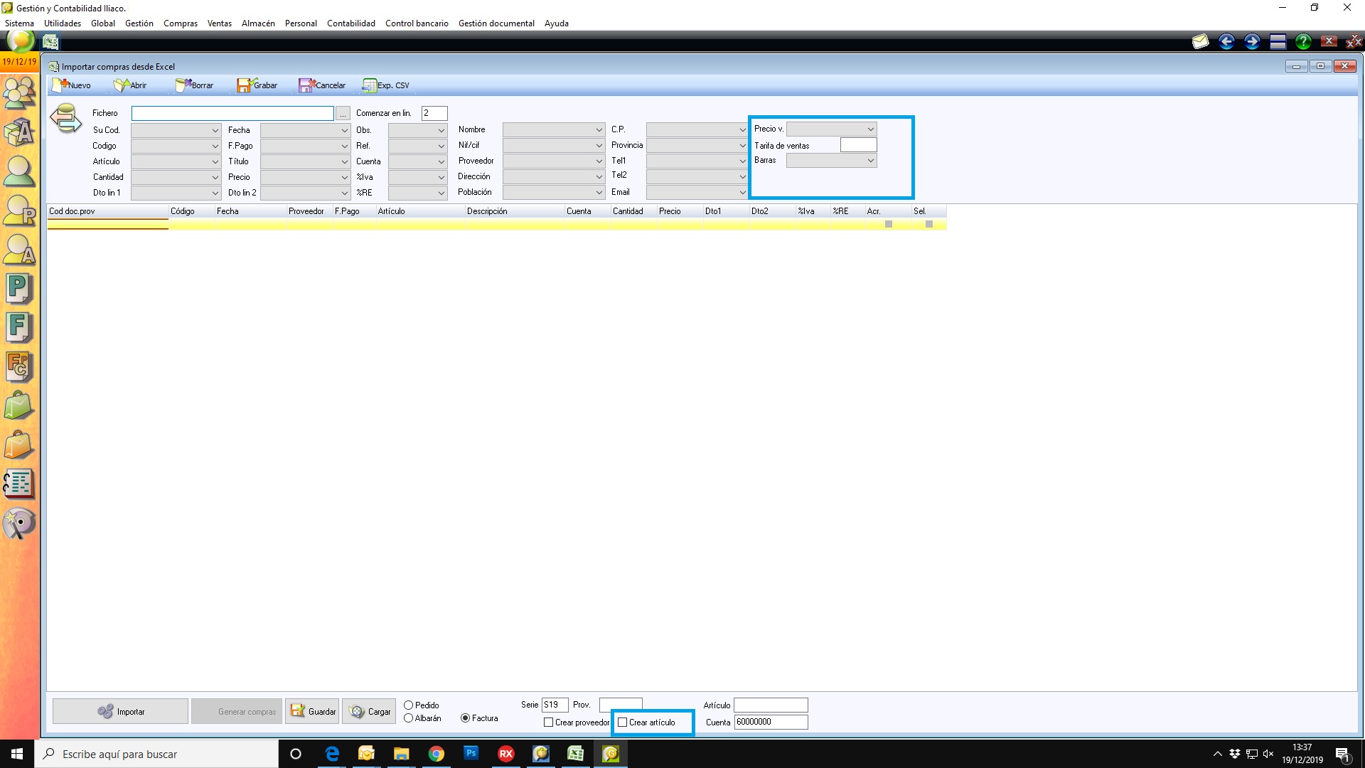This screenshot has width=1365, height=768.
Task: Click the Guardar button
Action: [x=312, y=711]
